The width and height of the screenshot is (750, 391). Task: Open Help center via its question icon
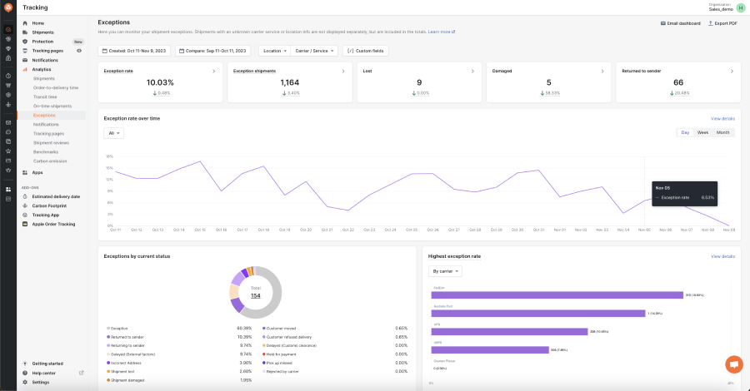[x=25, y=373]
